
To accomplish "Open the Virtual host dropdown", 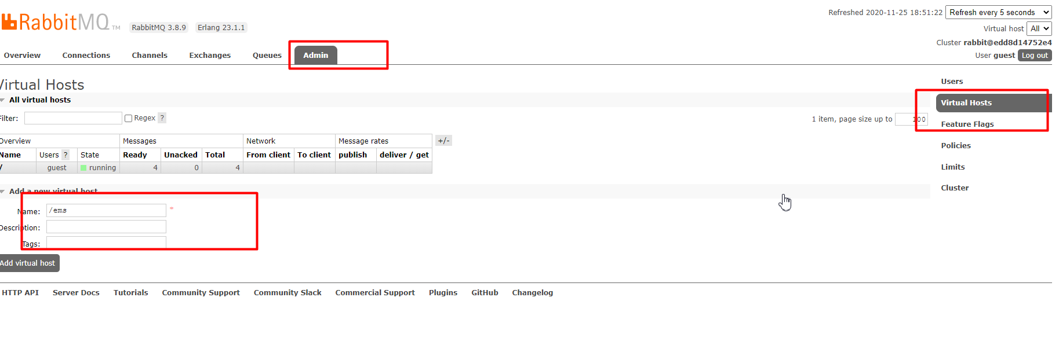I will [x=1039, y=28].
